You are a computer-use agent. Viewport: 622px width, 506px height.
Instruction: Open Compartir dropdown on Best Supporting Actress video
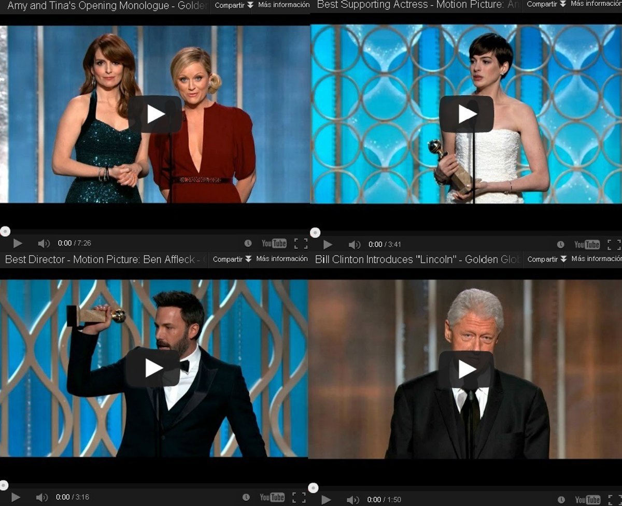(546, 4)
